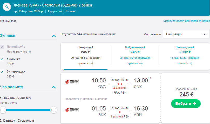Collapse the Час вильоту section

54,87
